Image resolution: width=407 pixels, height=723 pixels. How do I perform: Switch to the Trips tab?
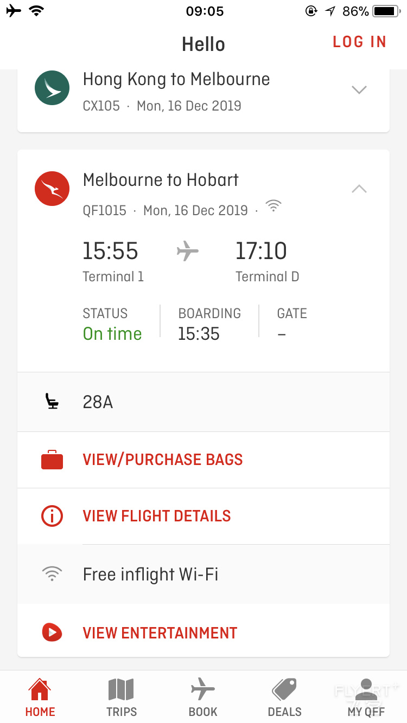point(122,697)
